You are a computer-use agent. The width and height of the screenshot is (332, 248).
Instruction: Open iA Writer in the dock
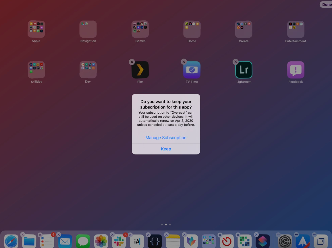[x=137, y=241]
